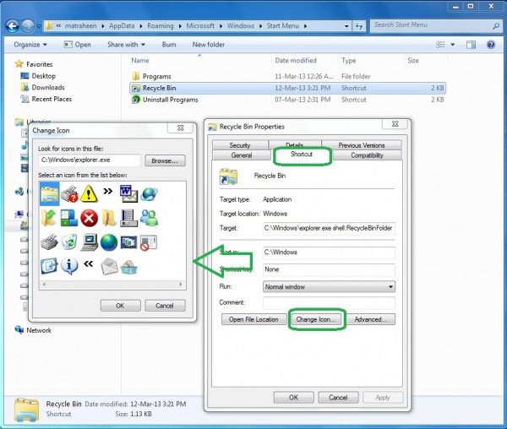
Task: Choose the blue info bubble icon
Action: click(69, 266)
